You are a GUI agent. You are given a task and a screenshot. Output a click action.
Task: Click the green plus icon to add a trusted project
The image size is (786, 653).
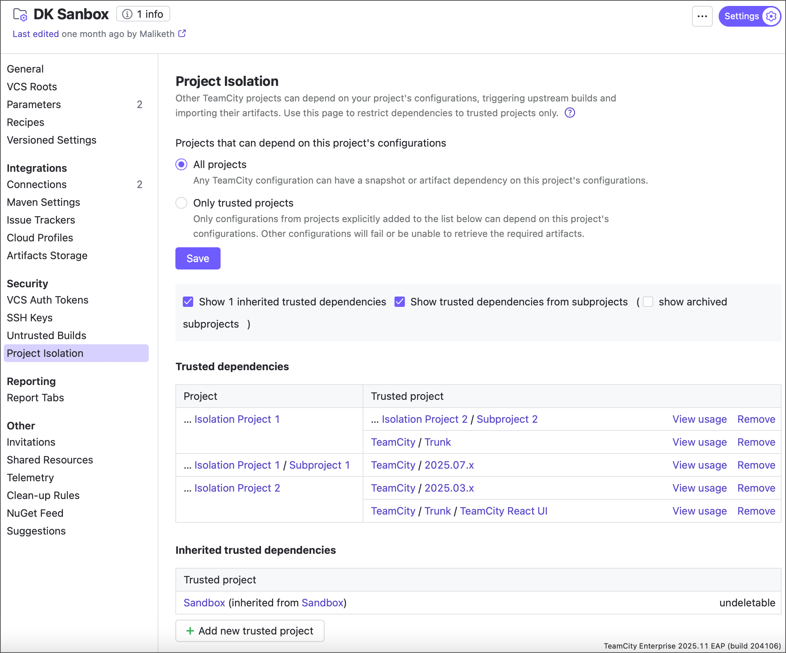click(190, 630)
